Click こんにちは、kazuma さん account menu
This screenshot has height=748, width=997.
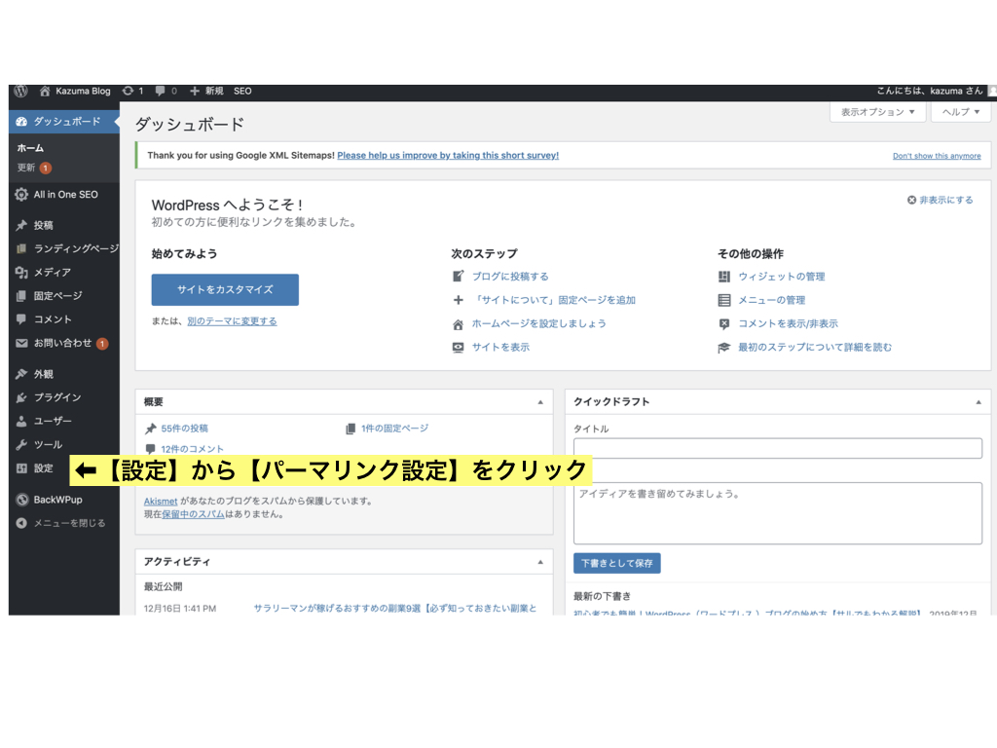pos(930,91)
